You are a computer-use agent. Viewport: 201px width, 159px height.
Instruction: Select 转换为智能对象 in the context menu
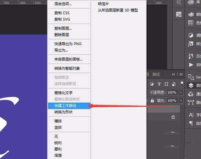(x=67, y=68)
